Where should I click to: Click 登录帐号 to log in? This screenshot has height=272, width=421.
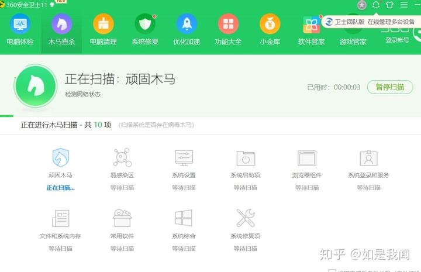[398, 40]
